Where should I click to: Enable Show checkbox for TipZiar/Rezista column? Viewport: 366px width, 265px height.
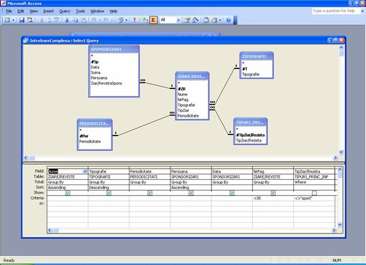(x=314, y=193)
